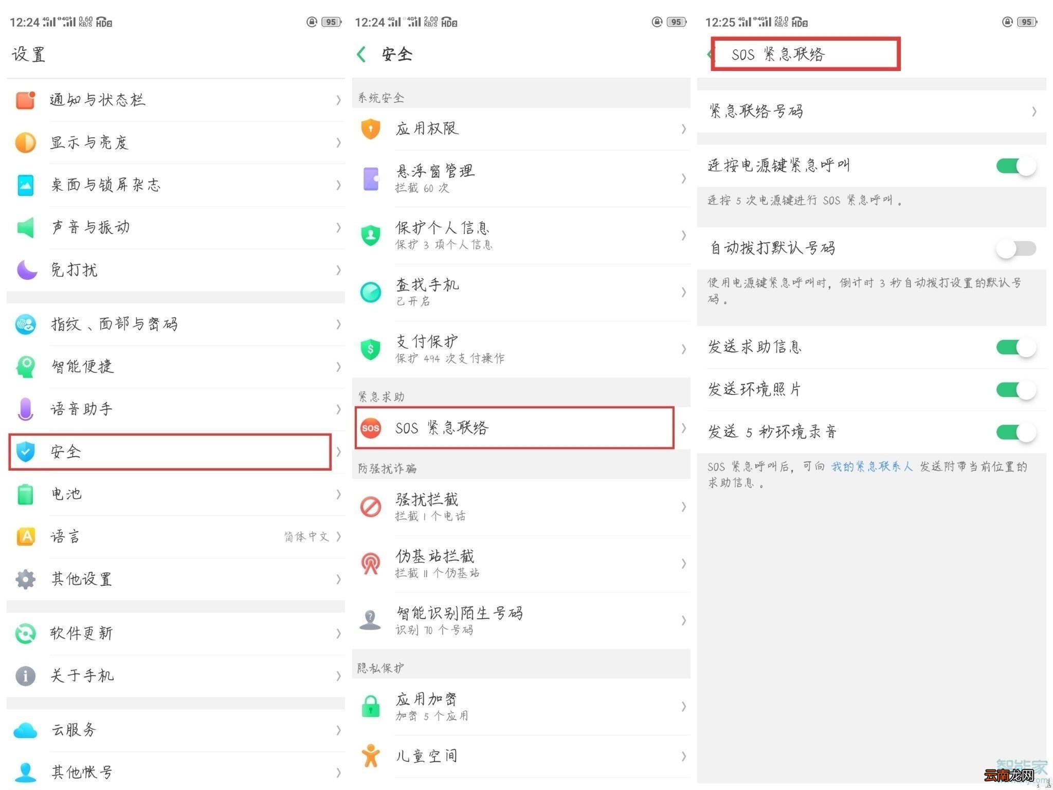Tap the 云服务 cloud icon

click(25, 730)
